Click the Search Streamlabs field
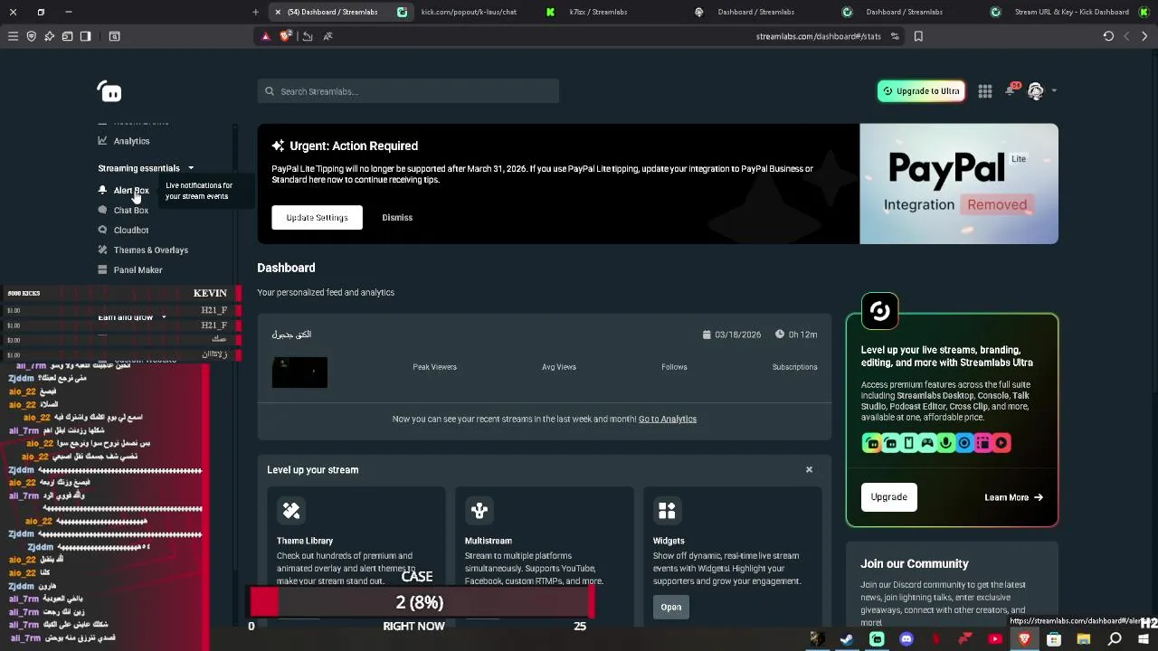1158x651 pixels. (x=408, y=91)
